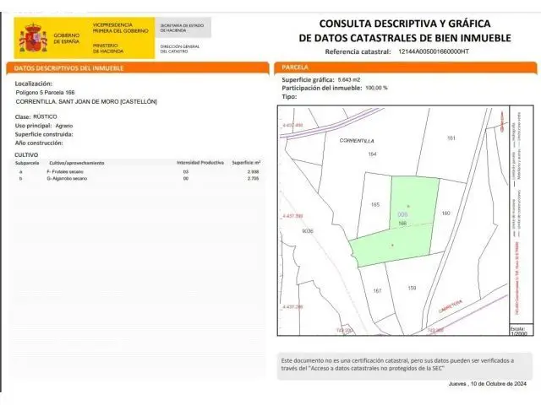
Task: Select 'Polígono 5 Parcela 166' text
Action: click(45, 93)
